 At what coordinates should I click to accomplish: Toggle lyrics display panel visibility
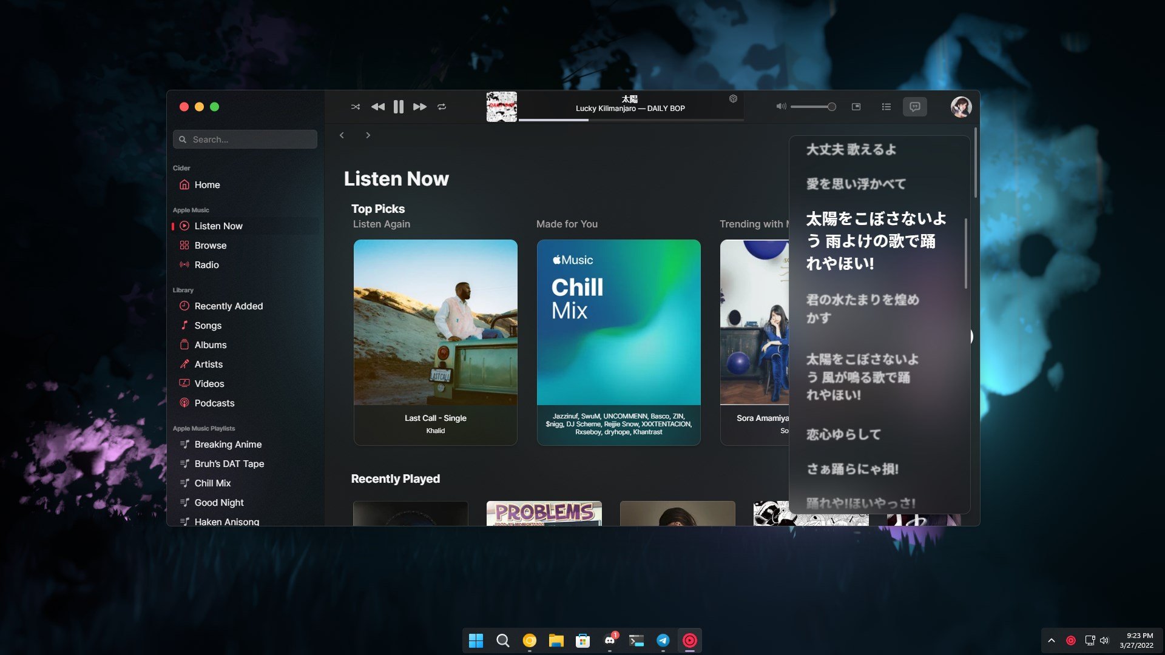point(914,106)
